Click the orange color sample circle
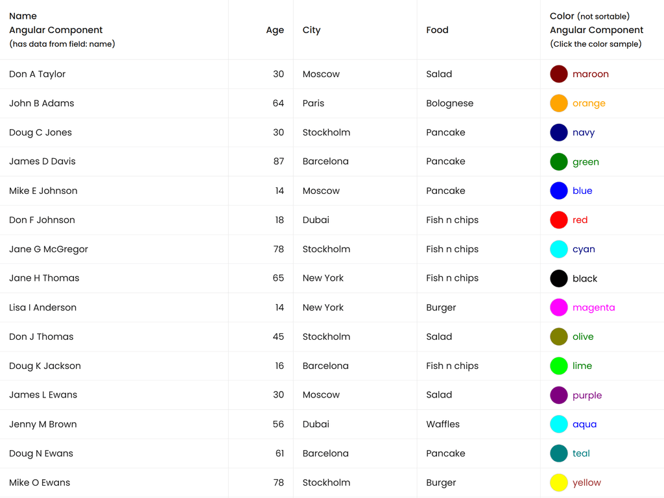 click(x=559, y=103)
